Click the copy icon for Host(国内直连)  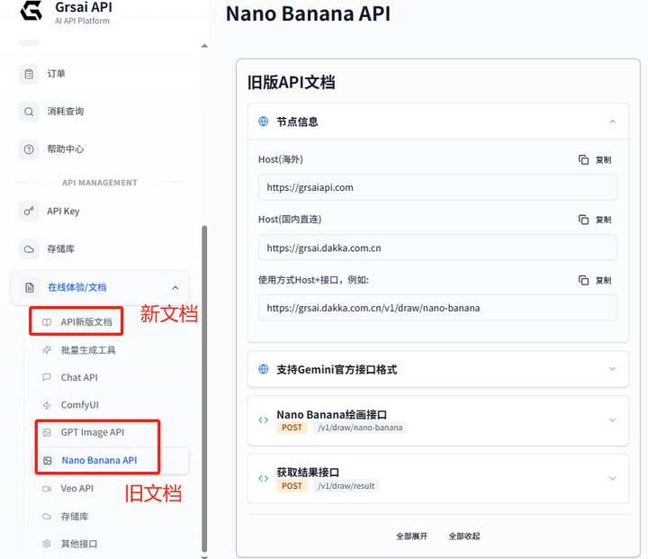click(583, 220)
